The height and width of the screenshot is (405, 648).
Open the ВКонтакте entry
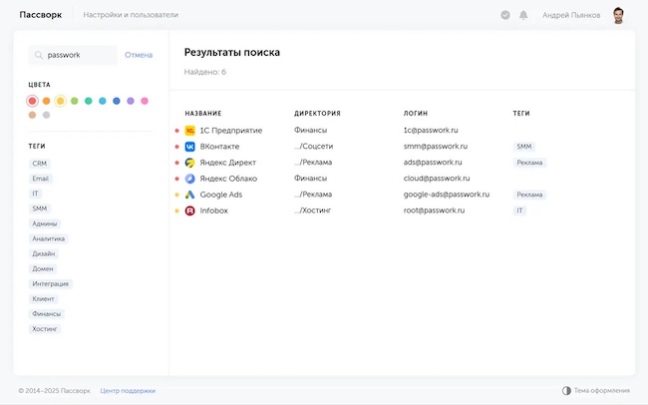[219, 147]
